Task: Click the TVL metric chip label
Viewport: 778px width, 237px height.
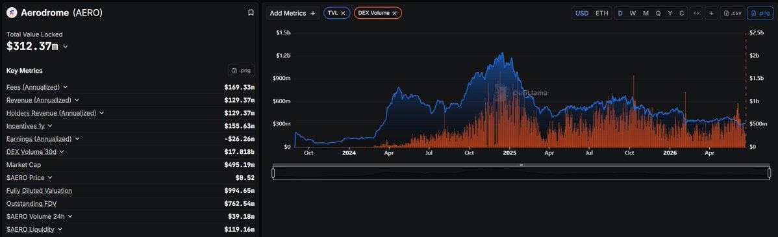Action: [333, 14]
